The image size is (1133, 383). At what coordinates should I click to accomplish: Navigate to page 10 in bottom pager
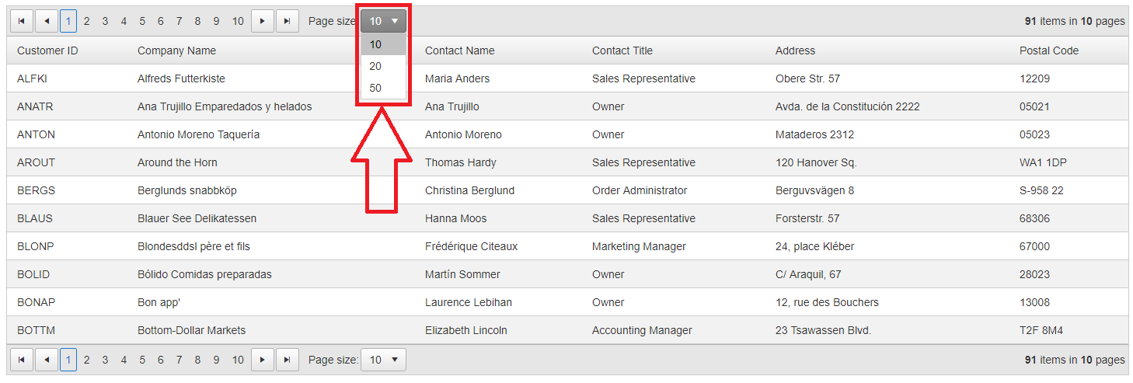coord(238,360)
